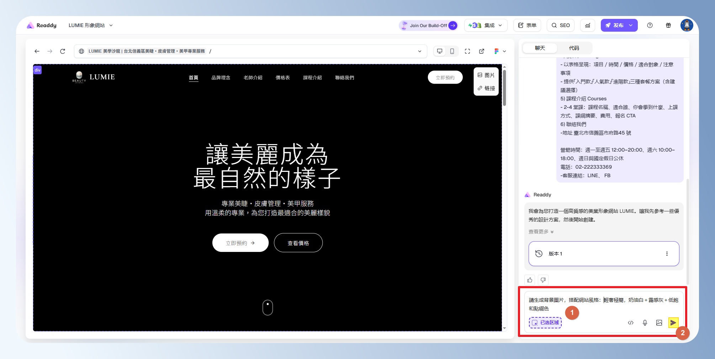Enter fullscreen preview mode
715x359 pixels.
pos(467,51)
